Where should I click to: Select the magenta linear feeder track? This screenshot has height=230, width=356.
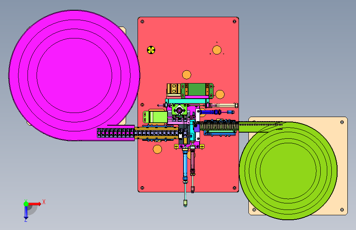pyautogui.click(x=116, y=133)
